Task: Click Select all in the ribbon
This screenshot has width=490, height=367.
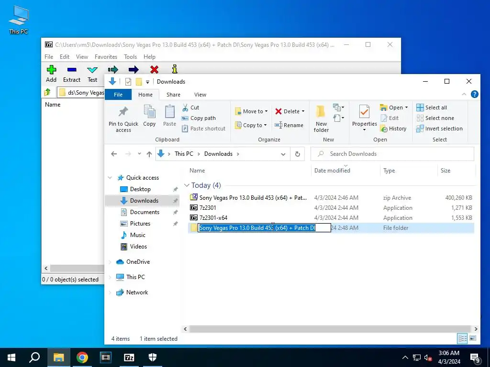Action: 432,108
